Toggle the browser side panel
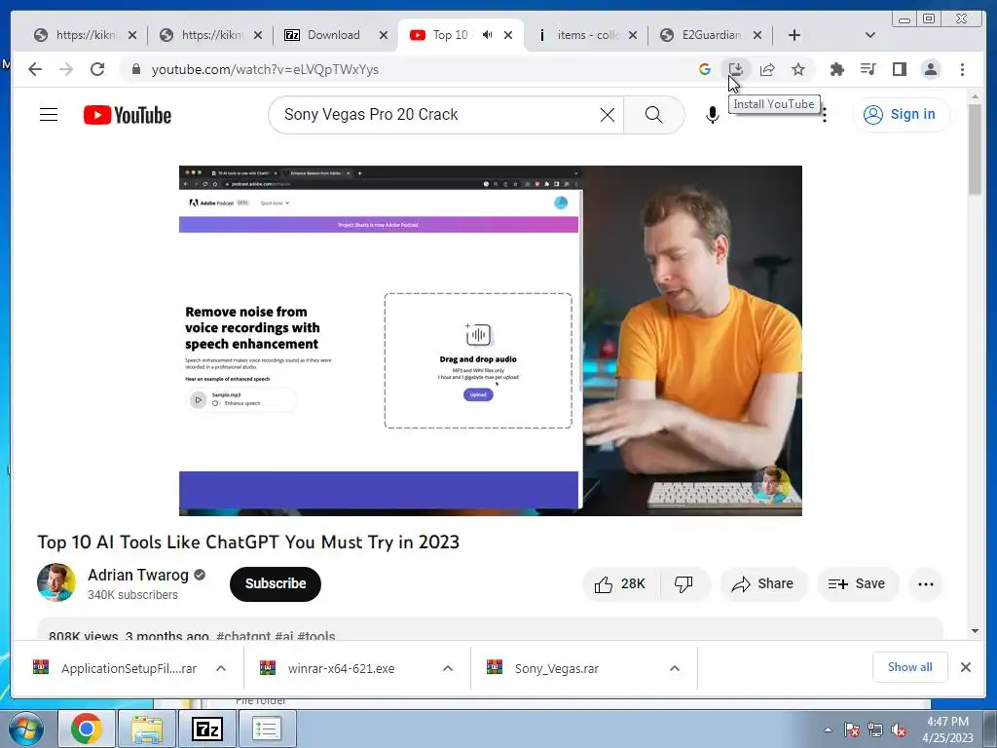This screenshot has height=748, width=997. (899, 69)
